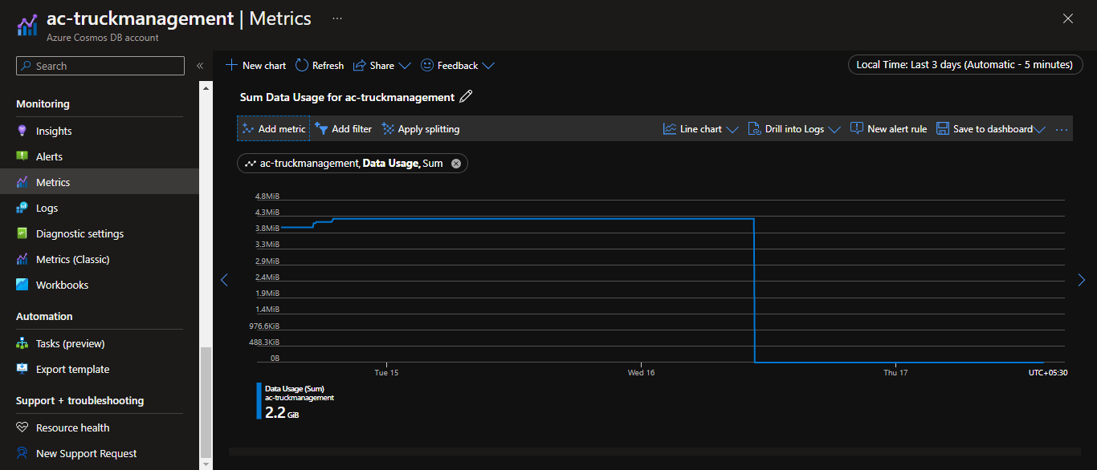Click the blue Data Usage legend swatch
This screenshot has width=1097, height=470.
[x=259, y=401]
